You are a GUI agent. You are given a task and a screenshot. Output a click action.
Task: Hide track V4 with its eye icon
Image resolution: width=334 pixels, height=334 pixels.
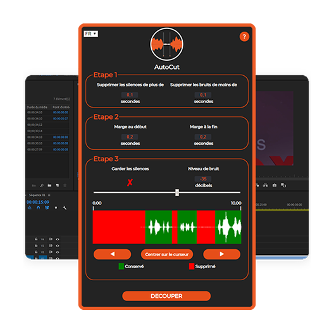[x=58, y=239]
